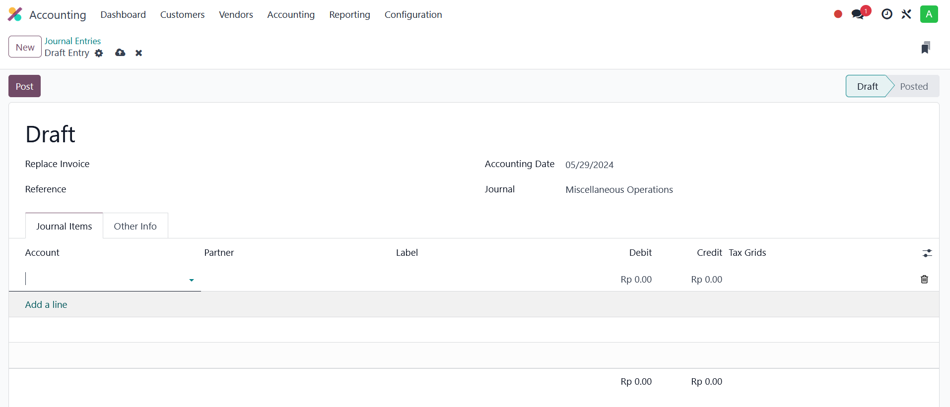Go back to Journal Entries breadcrumb
The height and width of the screenshot is (407, 950).
tap(72, 41)
